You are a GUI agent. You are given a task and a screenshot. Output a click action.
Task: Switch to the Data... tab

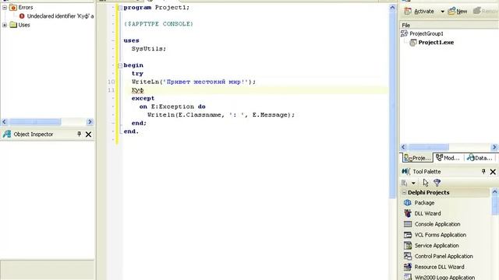479,158
